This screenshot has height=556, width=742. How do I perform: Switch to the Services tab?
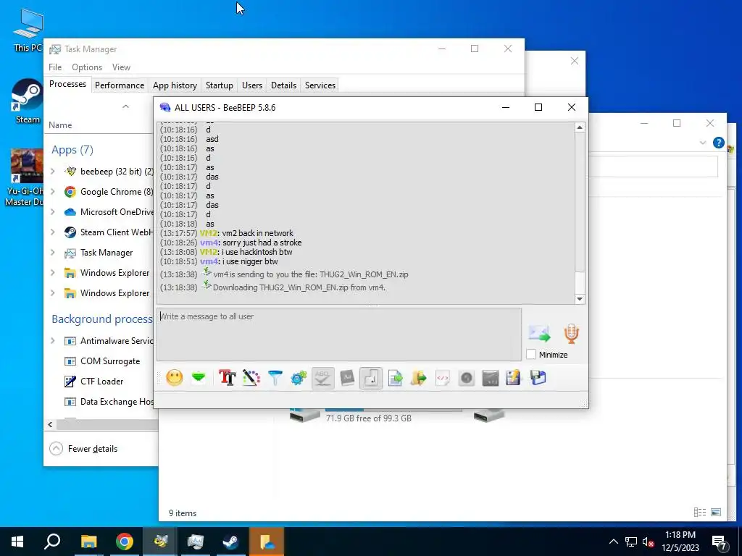pos(320,85)
